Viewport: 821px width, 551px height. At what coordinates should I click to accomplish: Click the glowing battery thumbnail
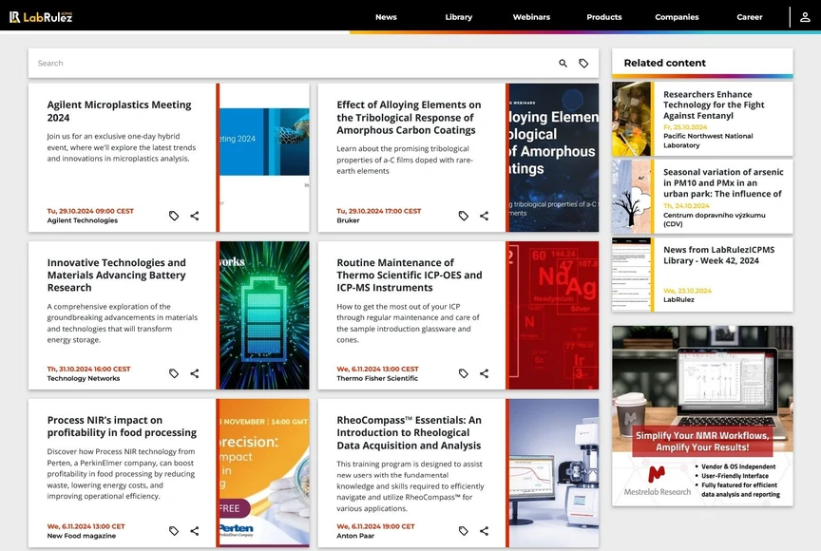(x=264, y=315)
